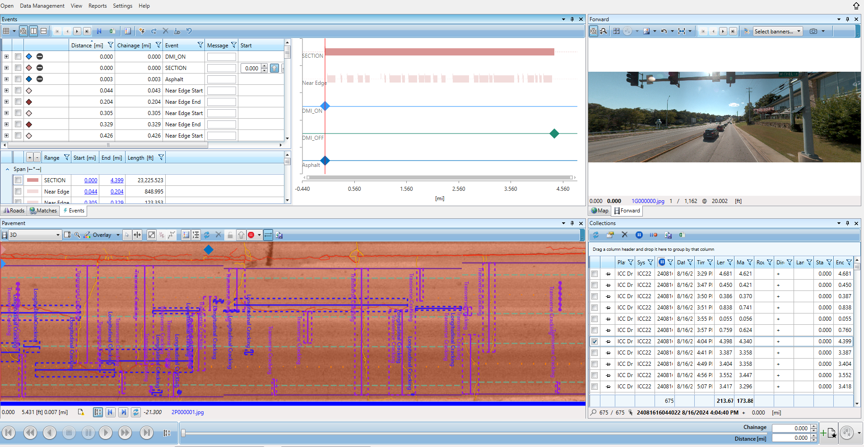Screen dimensions: 864x447
Task: Open the 3D view mode dropdown
Action: tap(57, 235)
